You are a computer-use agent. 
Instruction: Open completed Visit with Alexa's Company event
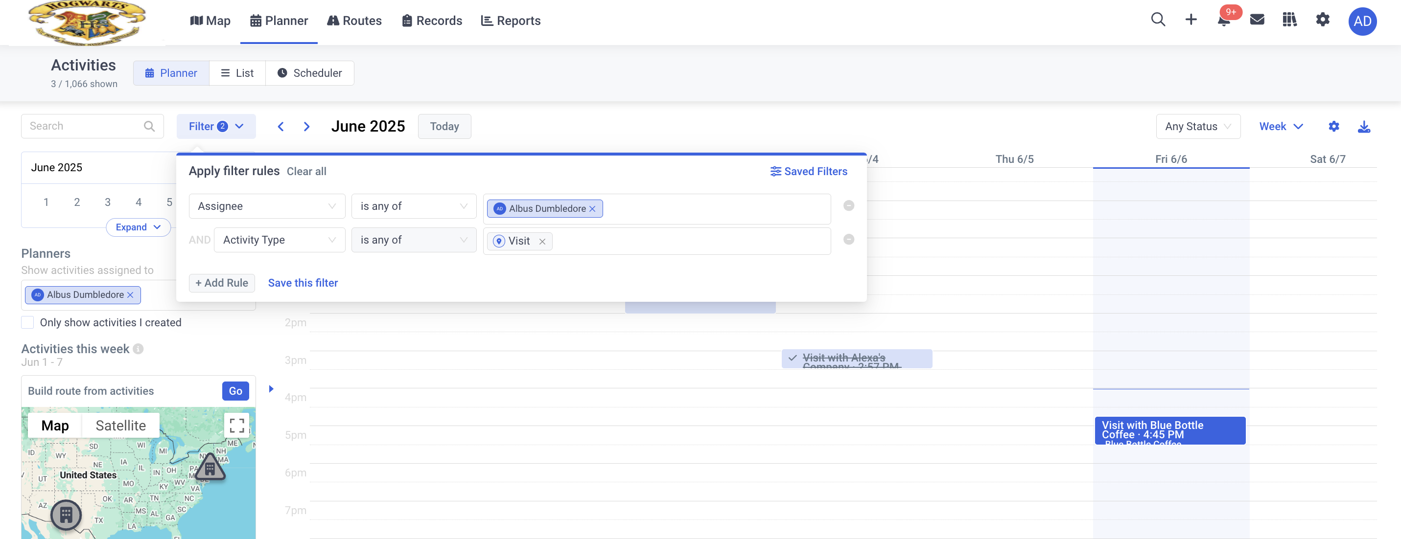(x=857, y=359)
